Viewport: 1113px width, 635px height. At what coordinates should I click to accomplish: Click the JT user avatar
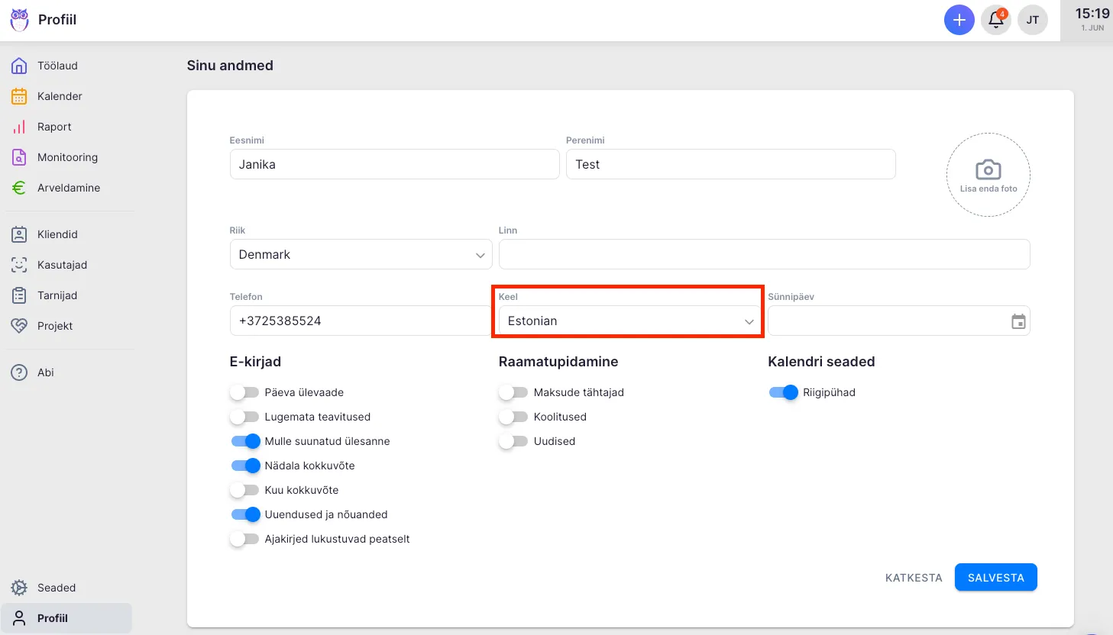pos(1032,20)
